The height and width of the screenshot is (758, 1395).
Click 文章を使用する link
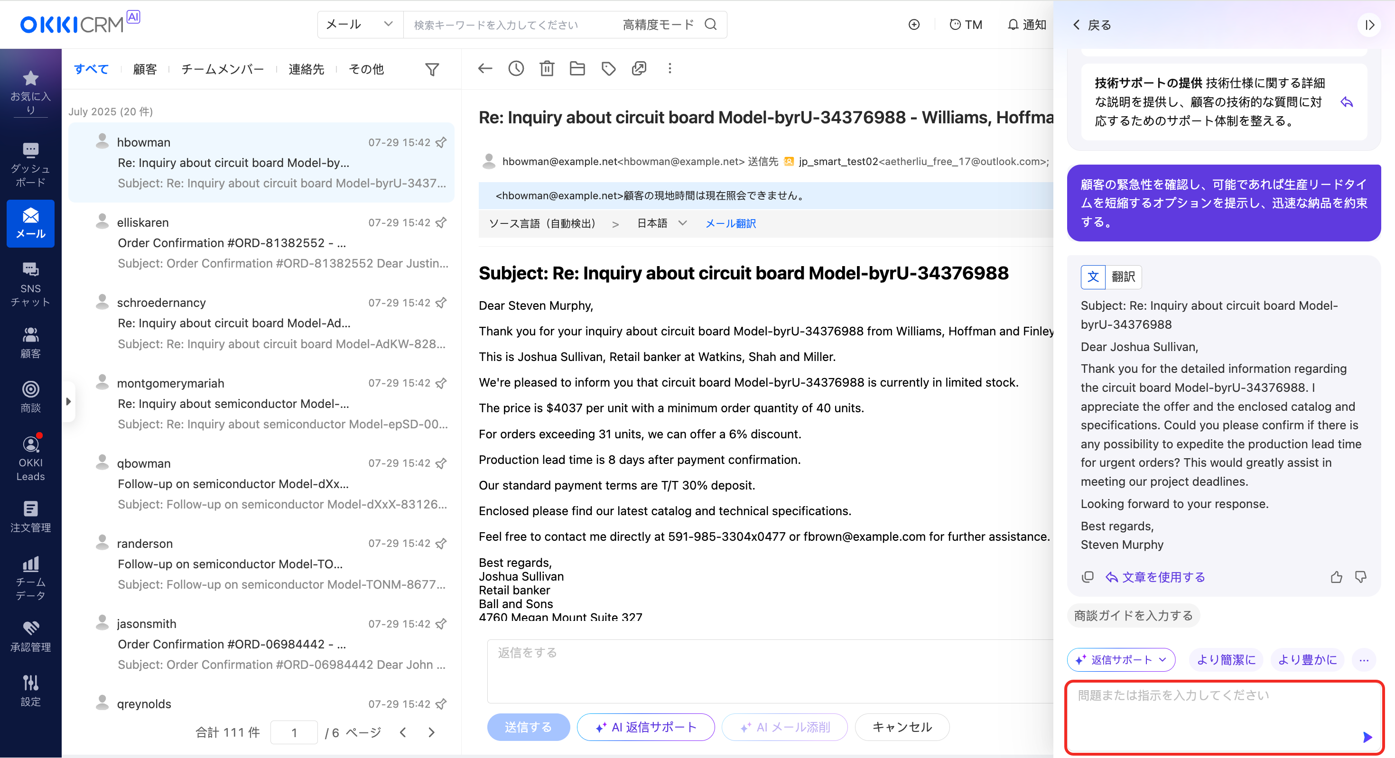[1154, 577]
